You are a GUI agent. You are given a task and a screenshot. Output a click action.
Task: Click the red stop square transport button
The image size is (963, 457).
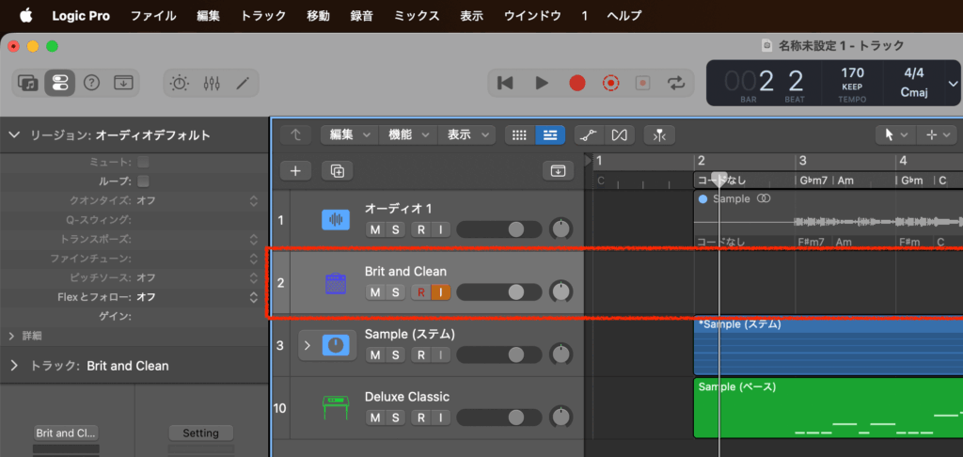pyautogui.click(x=643, y=83)
